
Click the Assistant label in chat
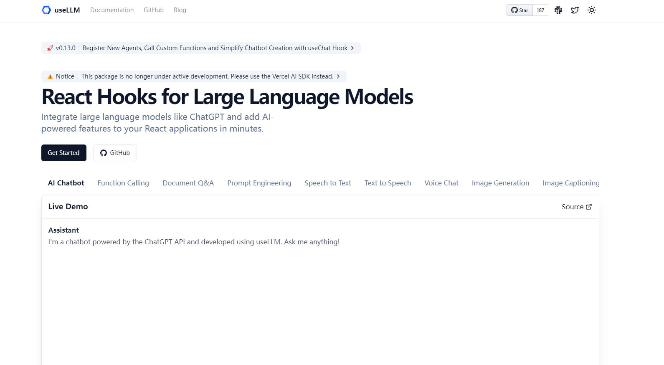pos(63,230)
